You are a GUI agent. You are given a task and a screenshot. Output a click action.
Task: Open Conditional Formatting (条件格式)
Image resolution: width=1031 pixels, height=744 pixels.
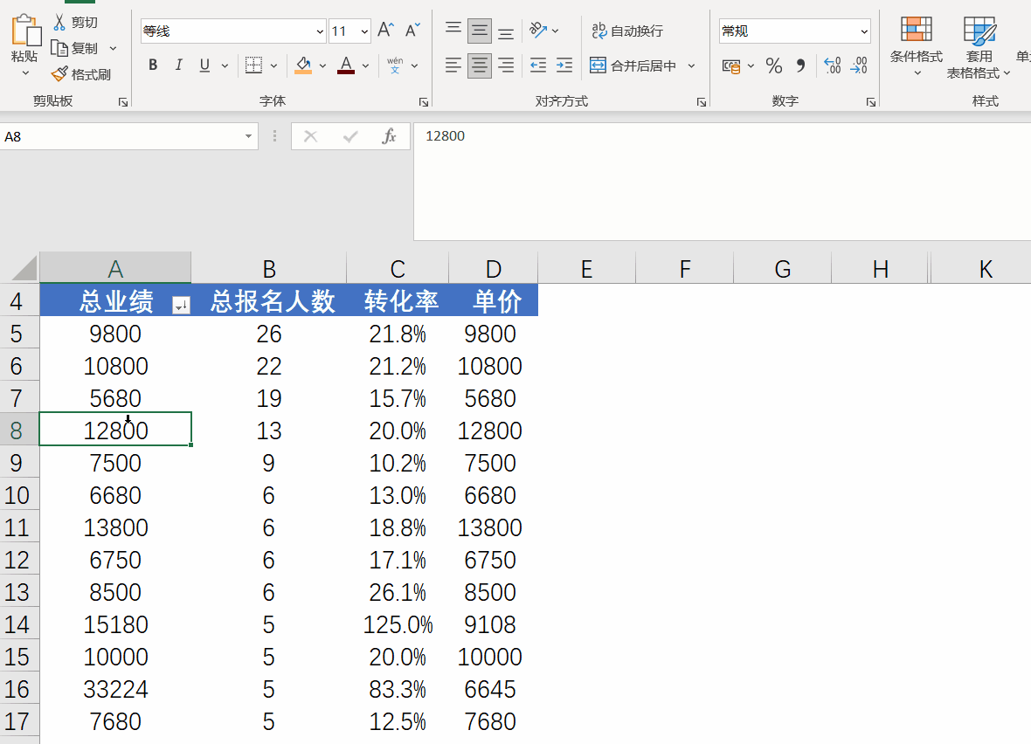click(916, 46)
